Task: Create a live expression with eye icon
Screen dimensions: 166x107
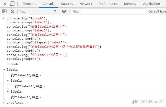Action: 64,11
